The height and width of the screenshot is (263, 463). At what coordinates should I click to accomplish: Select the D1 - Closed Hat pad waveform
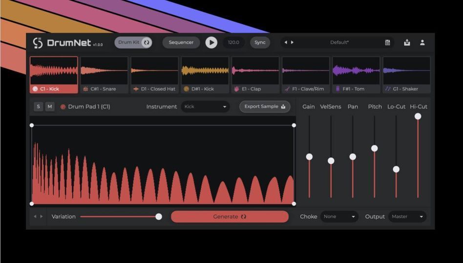point(155,71)
